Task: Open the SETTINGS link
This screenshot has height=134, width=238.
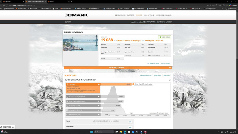Action: (160, 22)
